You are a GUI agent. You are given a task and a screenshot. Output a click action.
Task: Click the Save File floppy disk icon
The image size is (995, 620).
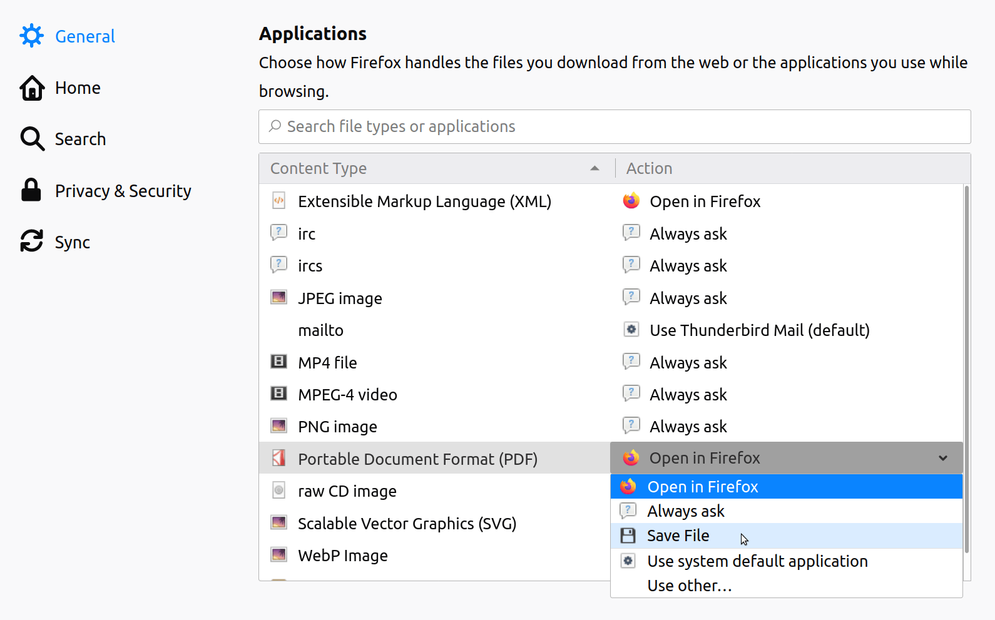click(628, 536)
